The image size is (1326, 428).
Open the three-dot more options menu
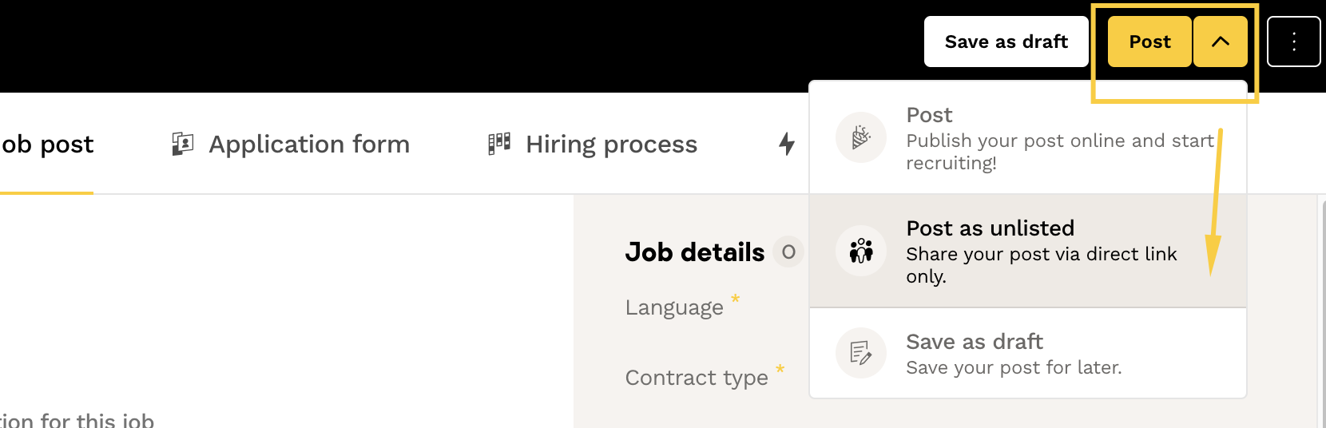coord(1293,42)
